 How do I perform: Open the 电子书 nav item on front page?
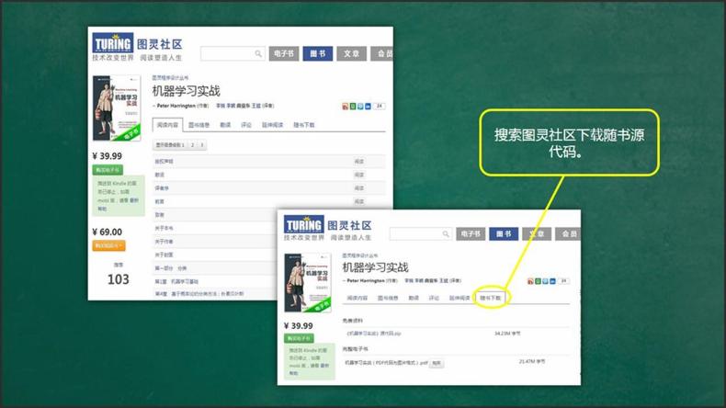(471, 234)
